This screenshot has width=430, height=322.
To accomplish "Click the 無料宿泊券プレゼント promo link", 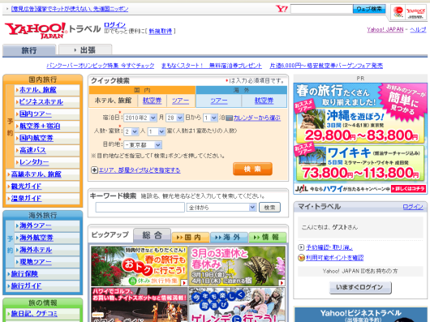I will point(212,66).
